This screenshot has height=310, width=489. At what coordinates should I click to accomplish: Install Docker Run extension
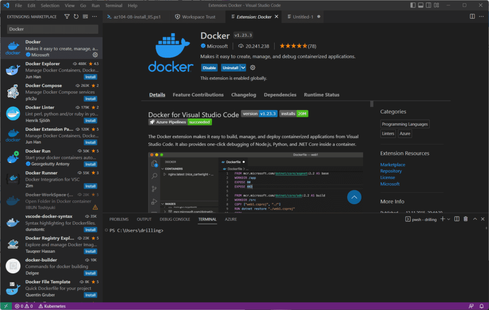(90, 164)
